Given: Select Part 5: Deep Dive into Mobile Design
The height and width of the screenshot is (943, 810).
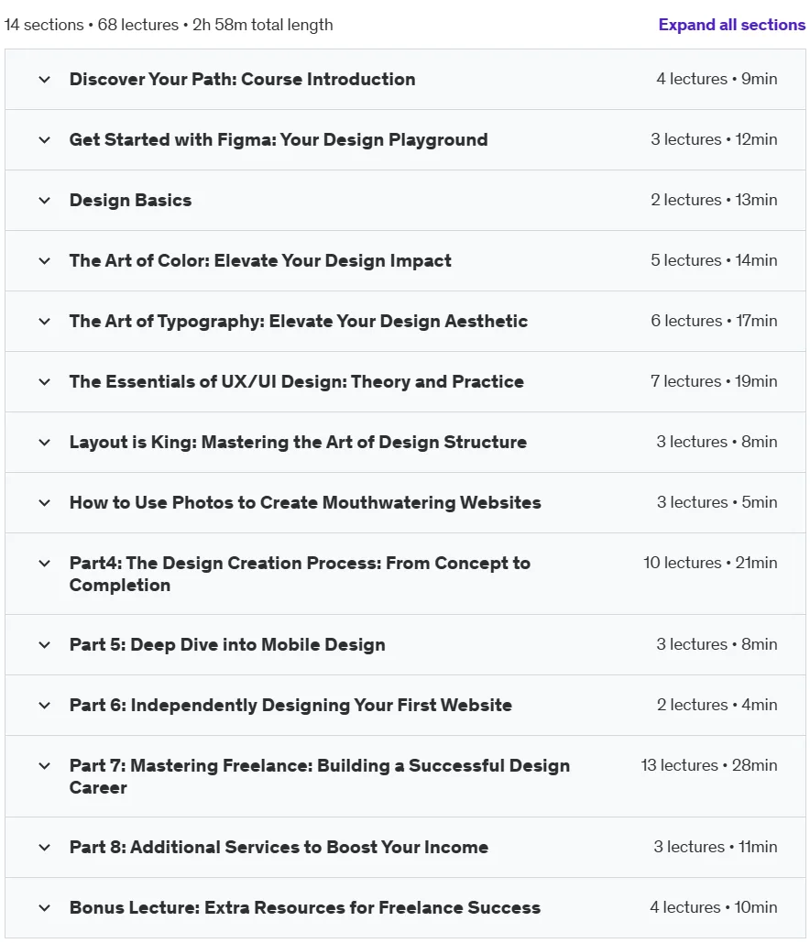Looking at the screenshot, I should 227,645.
